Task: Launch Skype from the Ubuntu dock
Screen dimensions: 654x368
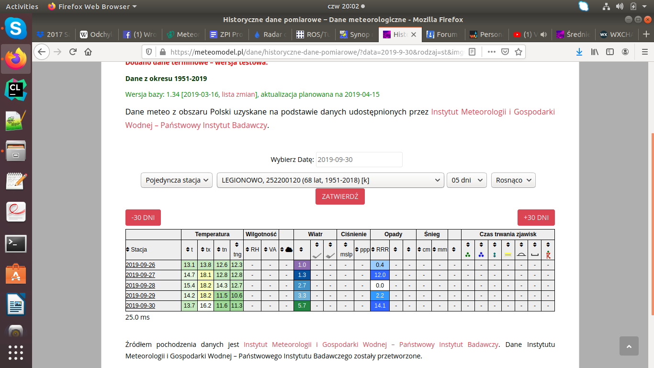Action: tap(16, 29)
